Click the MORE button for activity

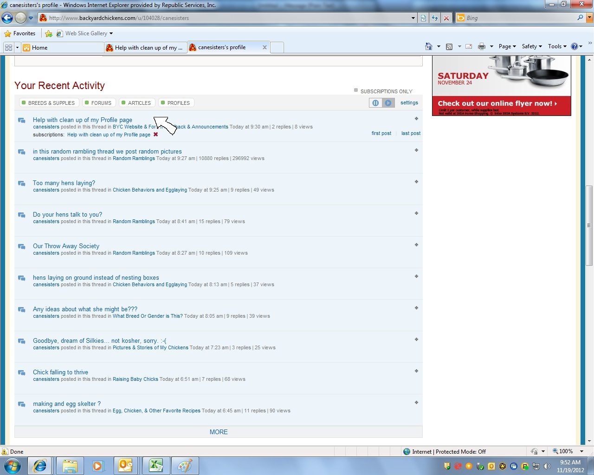tap(219, 432)
